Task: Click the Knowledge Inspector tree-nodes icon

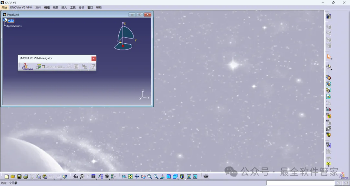Action: pos(100,176)
